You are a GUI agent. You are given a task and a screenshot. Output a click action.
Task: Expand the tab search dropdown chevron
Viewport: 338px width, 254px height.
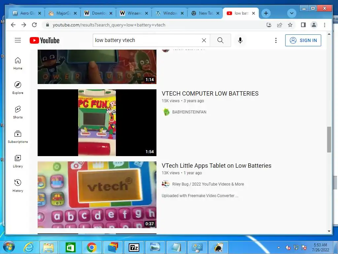291,13
